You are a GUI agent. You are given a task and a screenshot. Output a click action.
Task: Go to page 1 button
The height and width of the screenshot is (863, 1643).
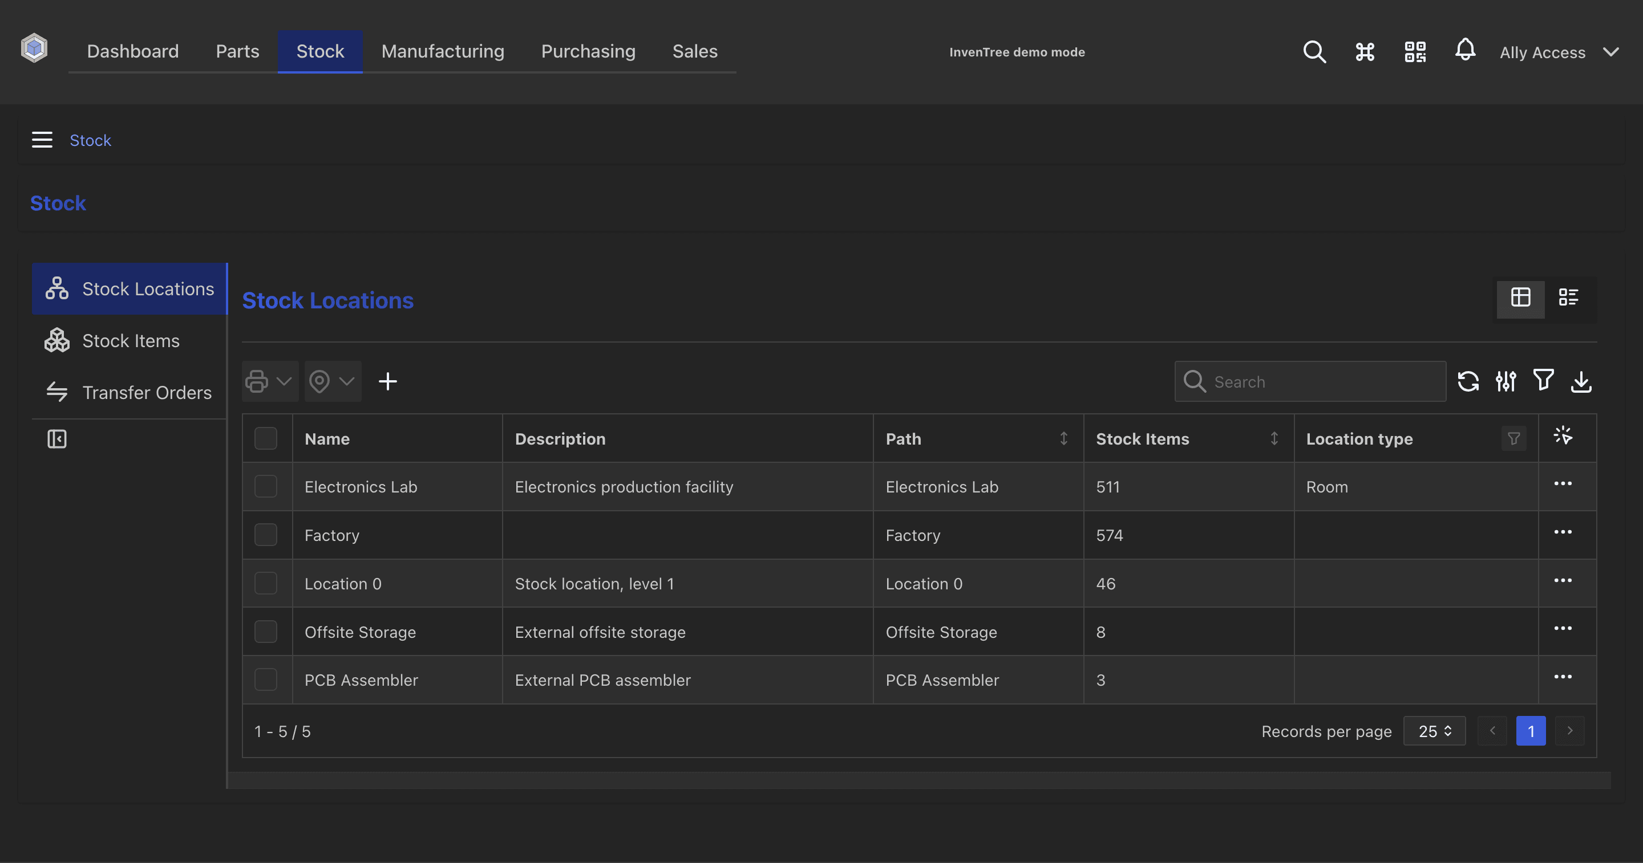click(1531, 731)
